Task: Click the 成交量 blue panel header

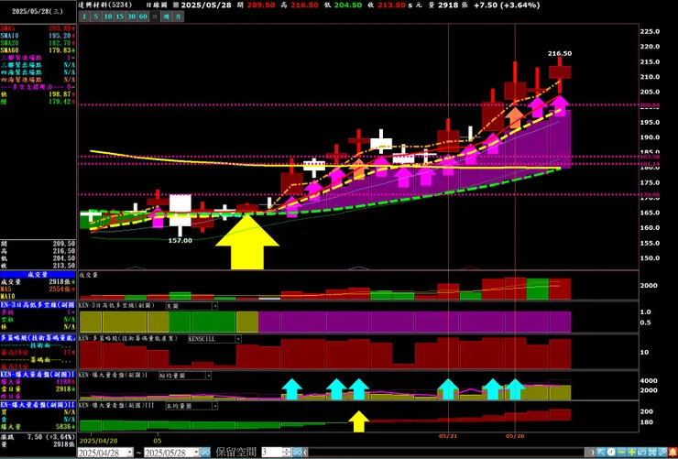Action: (38, 274)
